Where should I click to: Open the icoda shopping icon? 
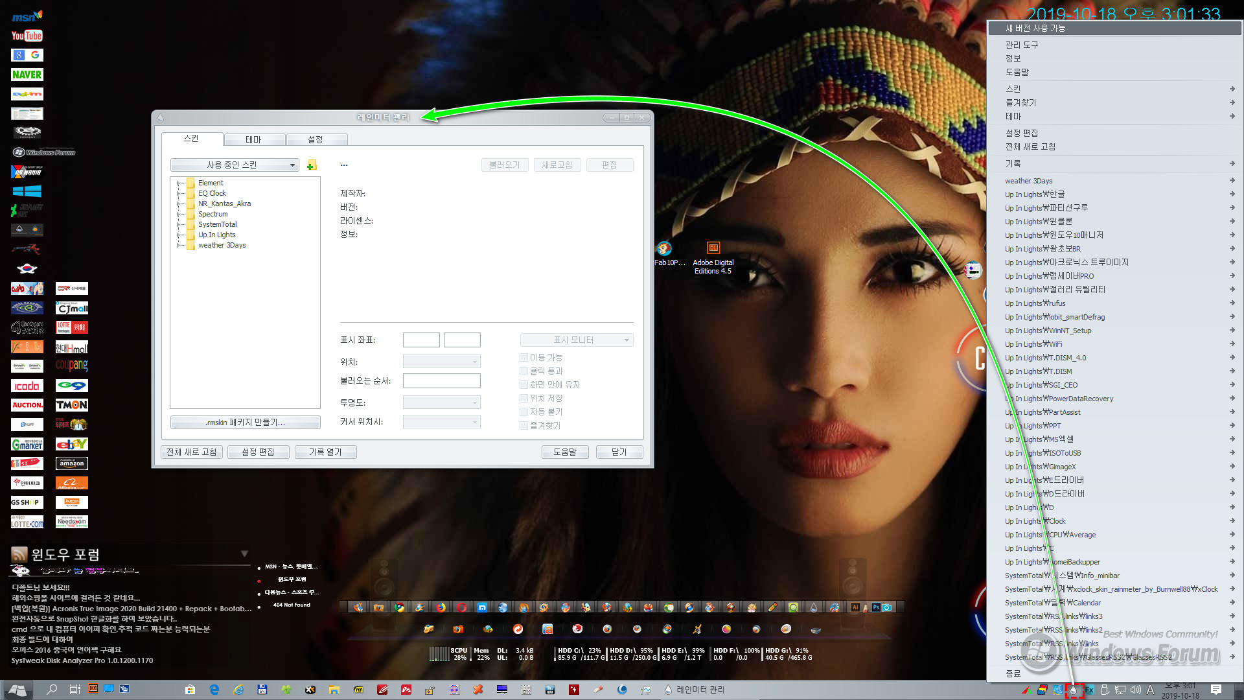click(27, 386)
